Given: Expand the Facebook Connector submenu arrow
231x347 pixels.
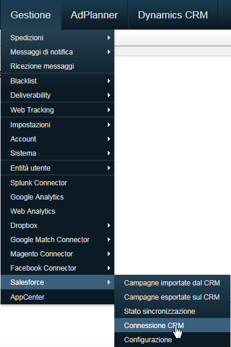Looking at the screenshot, I should (x=108, y=268).
